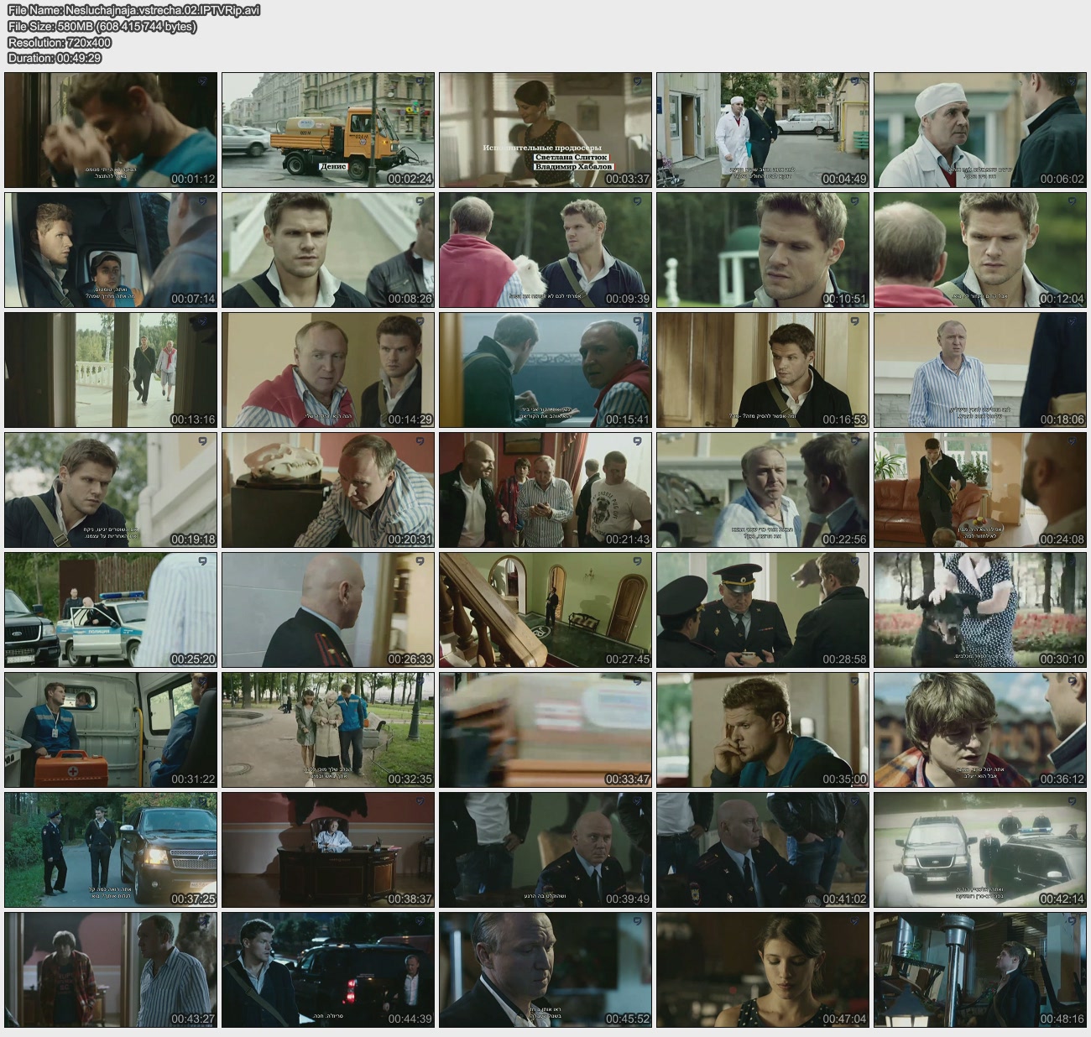The image size is (1091, 1037).
Task: Click the Resolution 720x400 text
Action: (x=60, y=42)
